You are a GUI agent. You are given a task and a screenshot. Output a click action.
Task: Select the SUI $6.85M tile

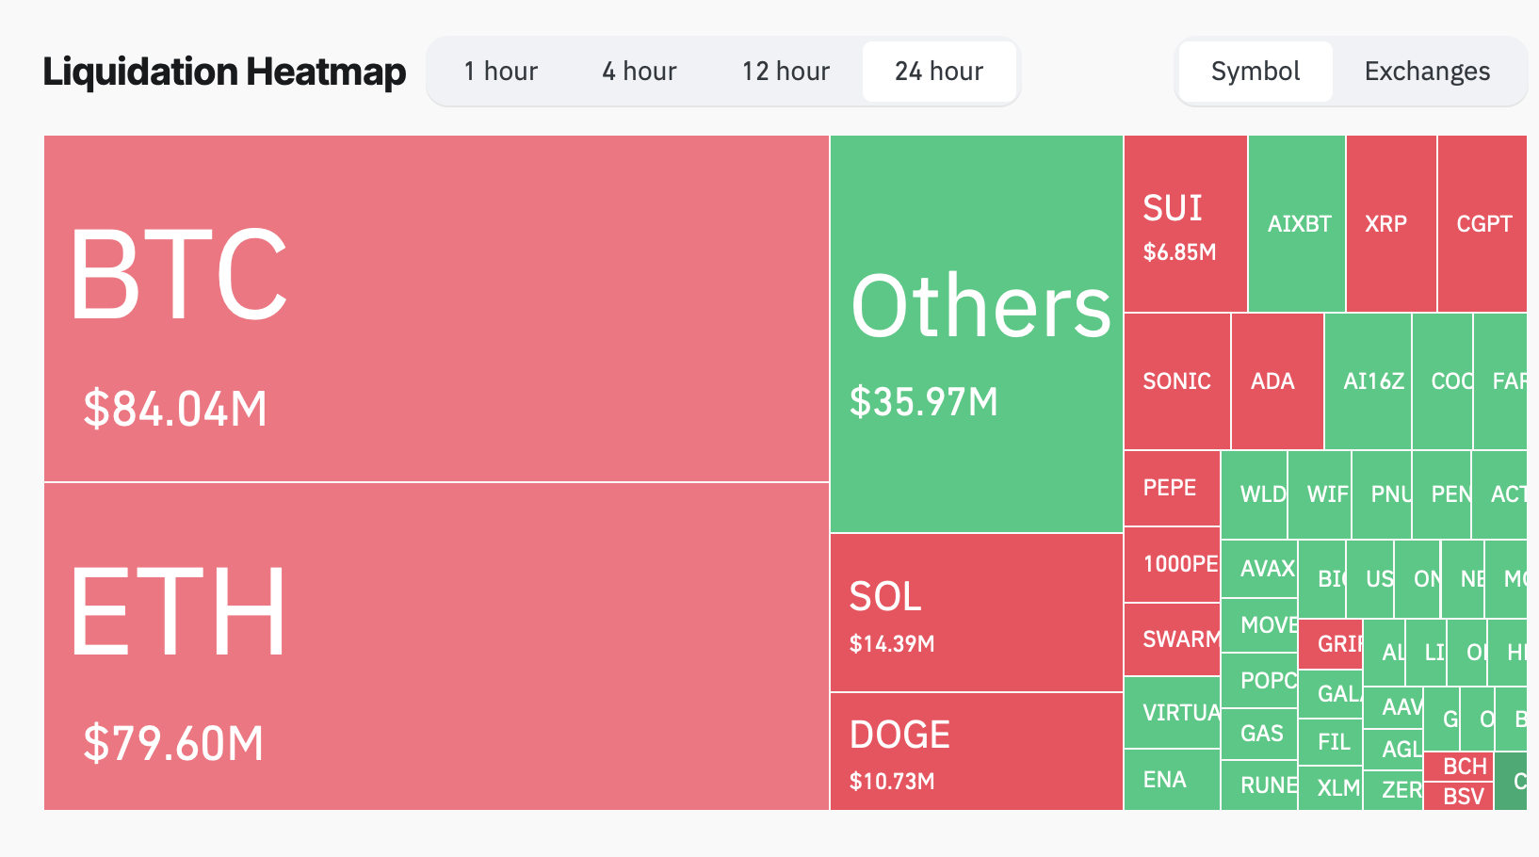click(x=1185, y=224)
